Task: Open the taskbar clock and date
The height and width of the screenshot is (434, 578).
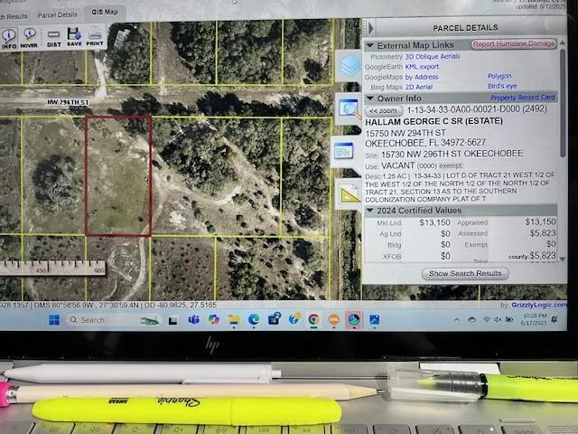Action: point(534,319)
